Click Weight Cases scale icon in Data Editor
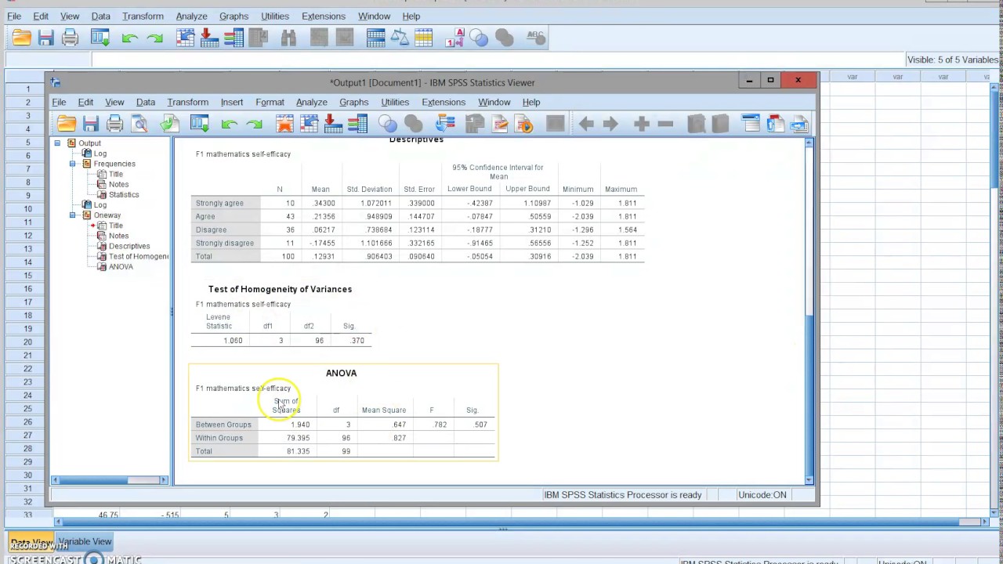1003x564 pixels. (x=399, y=38)
